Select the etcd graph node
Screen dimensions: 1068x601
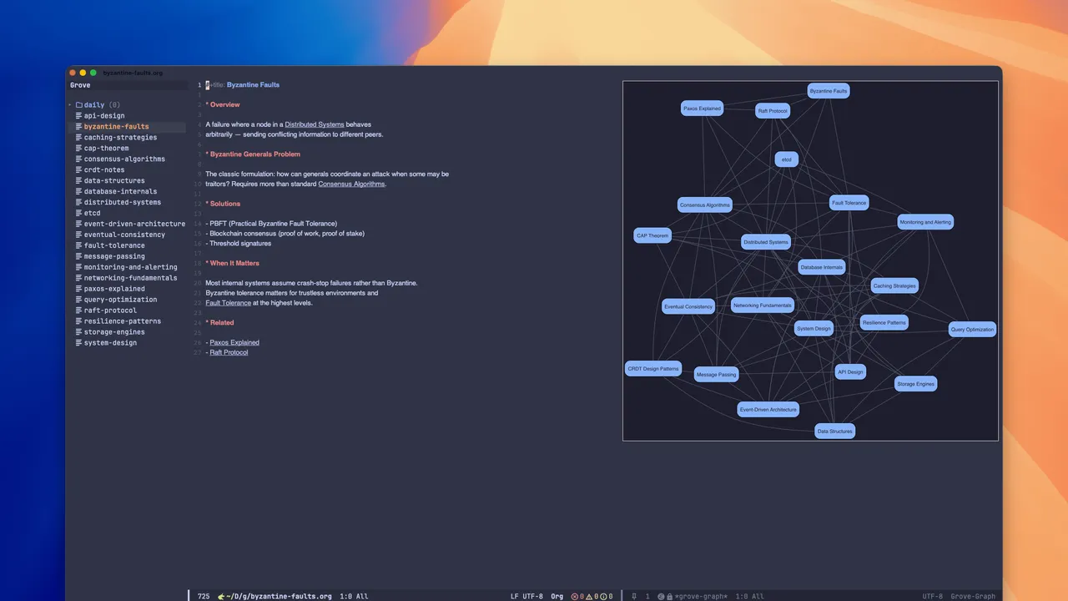pyautogui.click(x=786, y=159)
